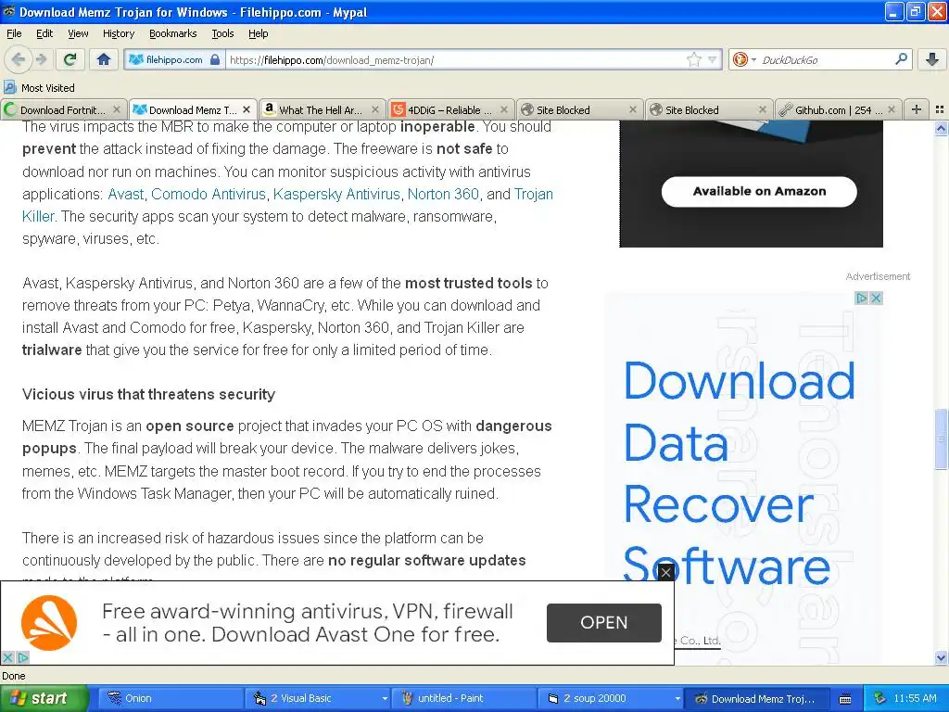Reload the page with the refresh icon
This screenshot has width=949, height=712.
(x=70, y=59)
